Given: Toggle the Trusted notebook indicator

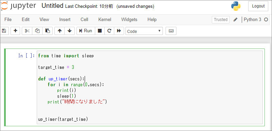Looking at the screenshot, I should click(x=221, y=20).
